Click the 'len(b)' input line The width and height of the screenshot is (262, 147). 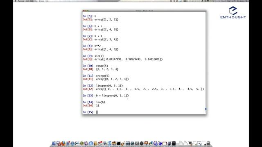coord(100,102)
